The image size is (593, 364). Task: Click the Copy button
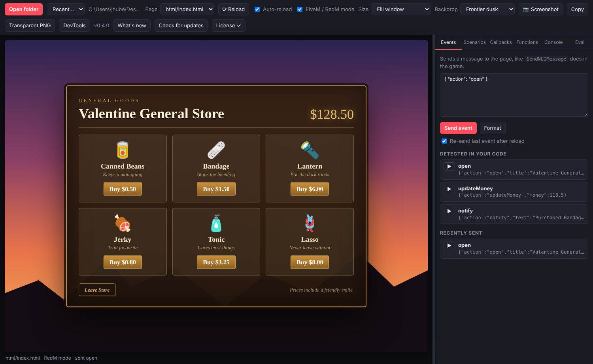click(x=578, y=9)
